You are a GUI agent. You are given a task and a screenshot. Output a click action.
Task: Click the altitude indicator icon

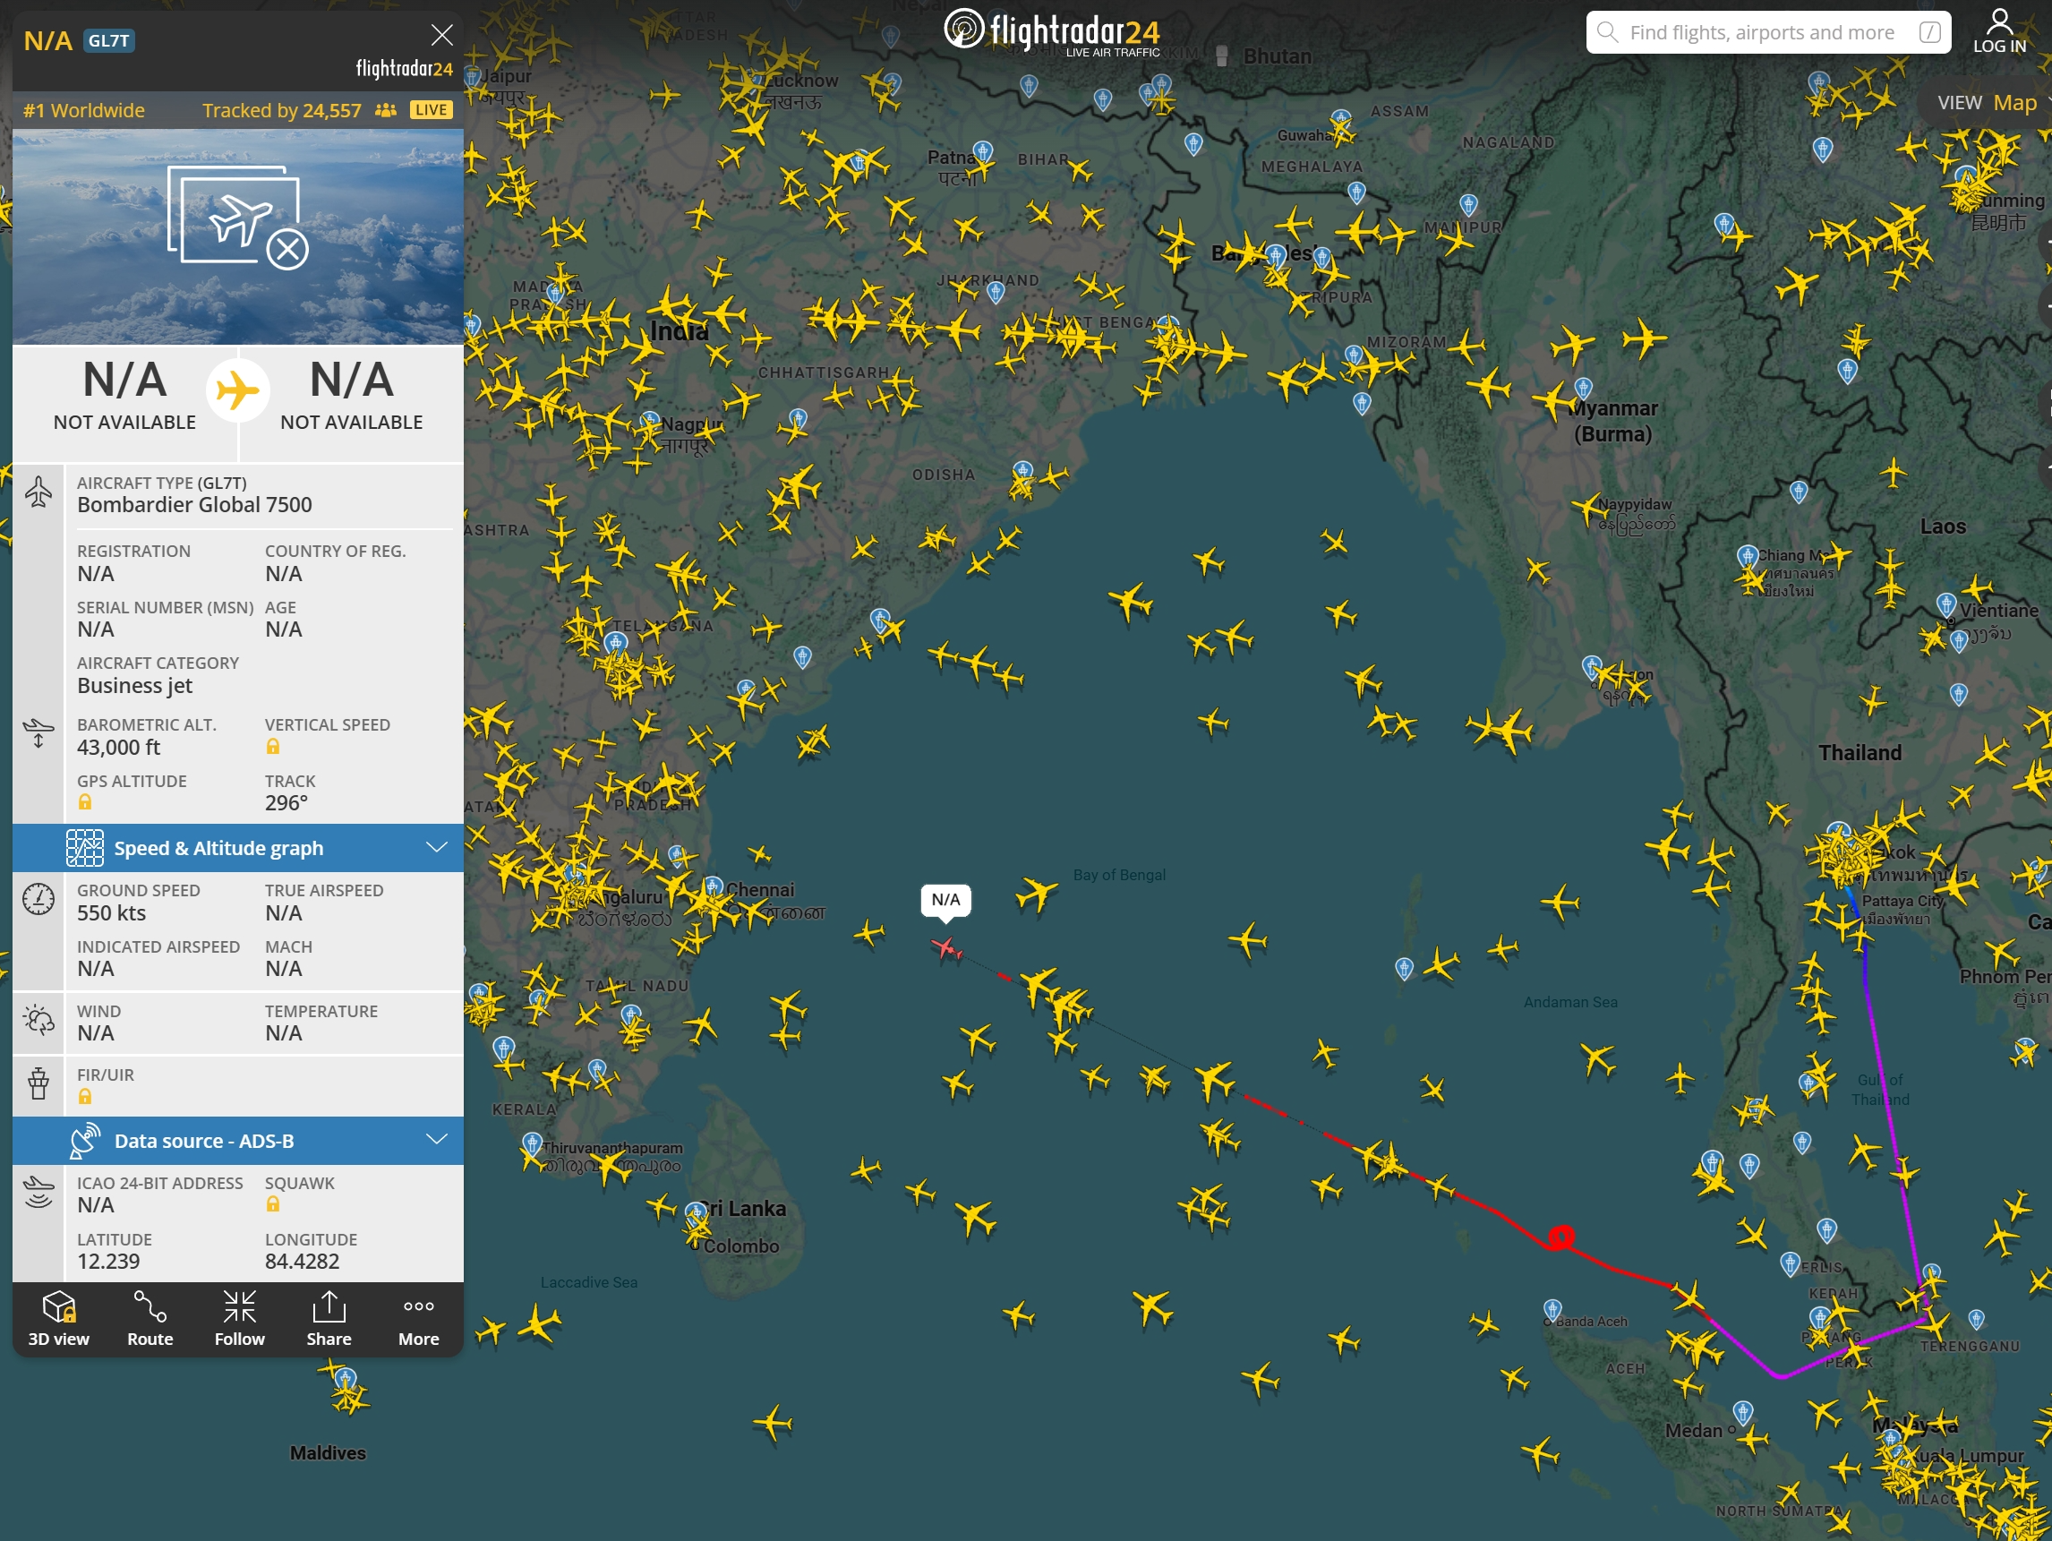(x=38, y=733)
